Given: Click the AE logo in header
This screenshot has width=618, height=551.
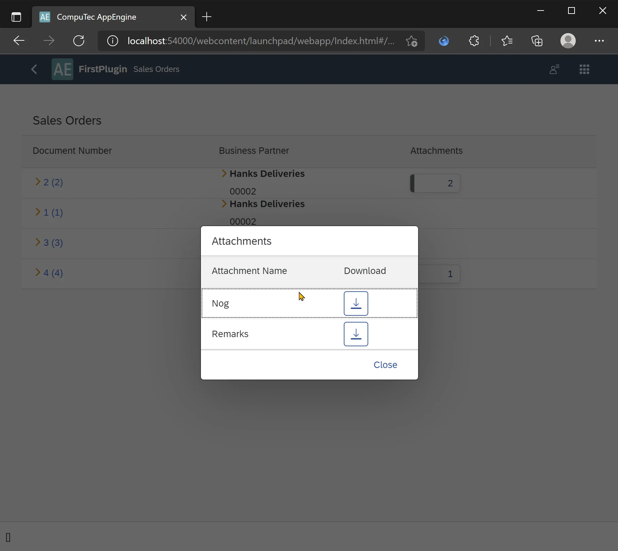Looking at the screenshot, I should coord(62,69).
